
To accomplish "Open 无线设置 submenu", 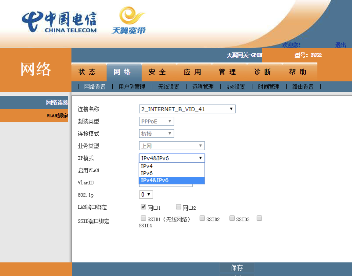I will 168,87.
